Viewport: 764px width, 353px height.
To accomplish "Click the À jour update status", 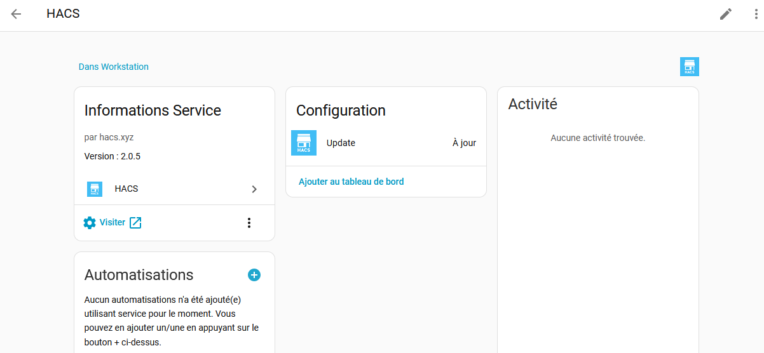I will coord(464,143).
